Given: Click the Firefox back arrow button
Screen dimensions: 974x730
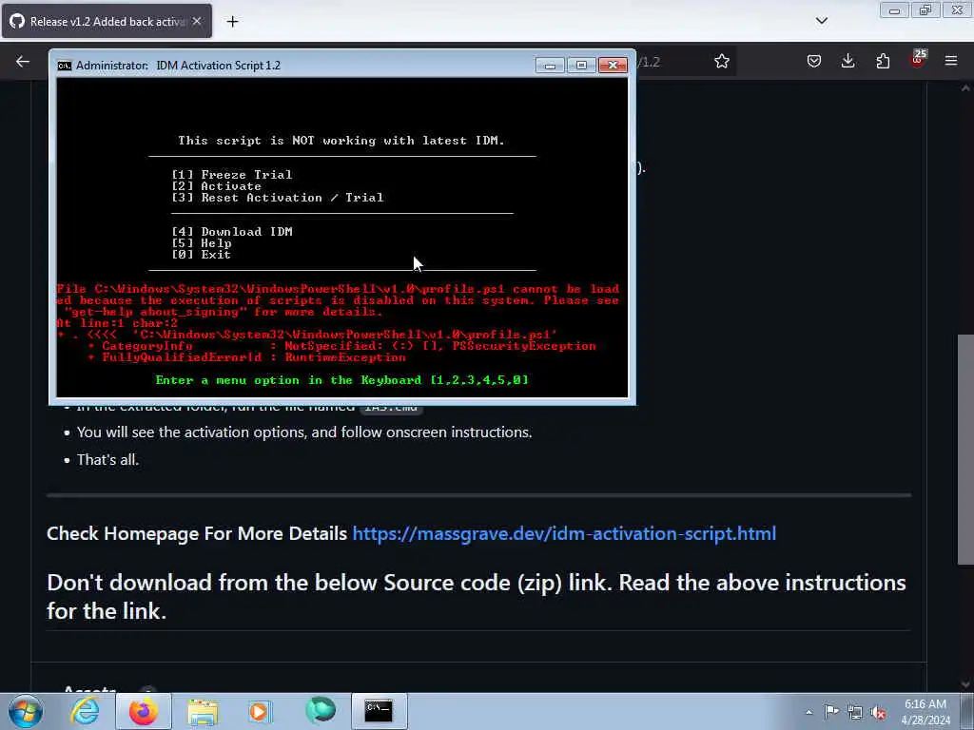Looking at the screenshot, I should [23, 61].
